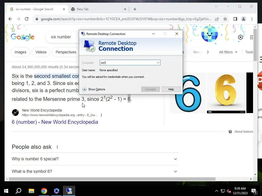Click the horizontal scrollbar of the Chrome page
The height and width of the screenshot is (196, 262).
[112, 179]
